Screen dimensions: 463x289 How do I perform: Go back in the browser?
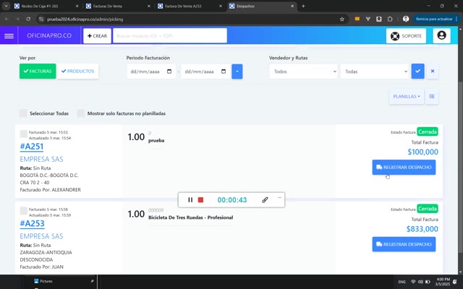pos(7,19)
